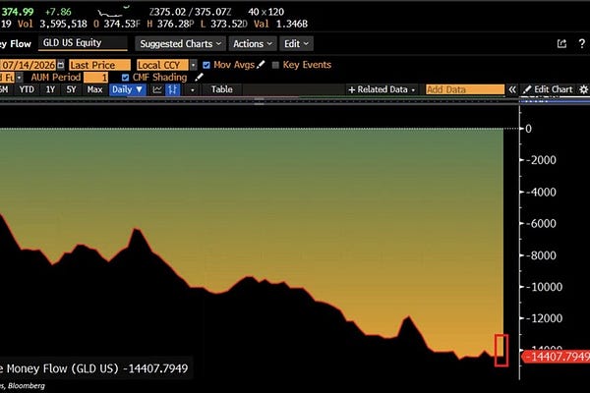The width and height of the screenshot is (590, 393).
Task: Expand the dropdown left of AUM Period
Action: 19,78
